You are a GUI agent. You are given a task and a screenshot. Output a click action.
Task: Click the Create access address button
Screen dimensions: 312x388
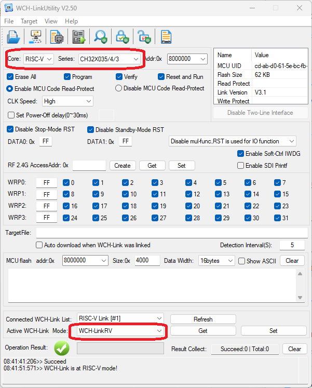click(123, 166)
